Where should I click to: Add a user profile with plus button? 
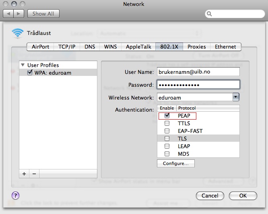point(24,173)
